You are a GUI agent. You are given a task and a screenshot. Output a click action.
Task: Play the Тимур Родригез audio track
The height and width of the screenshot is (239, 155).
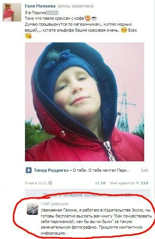29,170
